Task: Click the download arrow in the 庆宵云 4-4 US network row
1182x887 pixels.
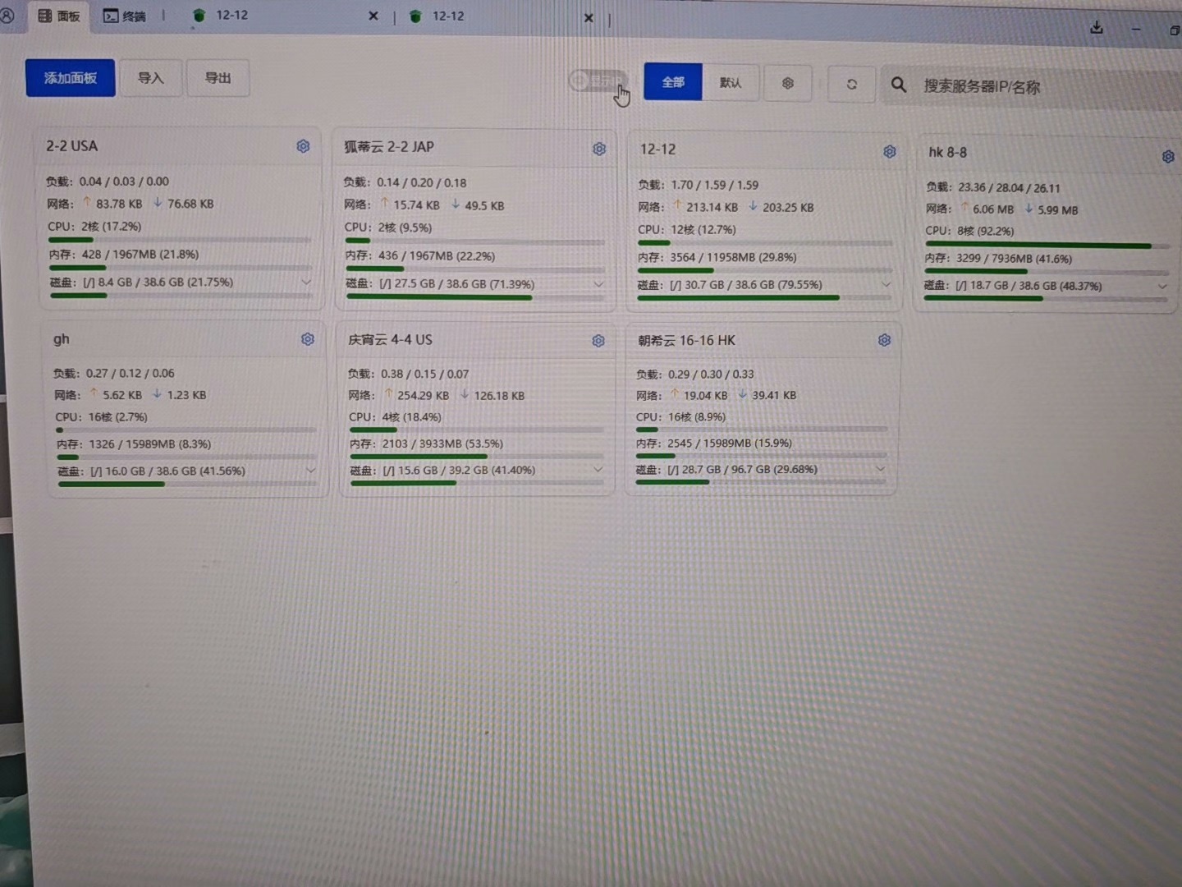Action: point(465,394)
